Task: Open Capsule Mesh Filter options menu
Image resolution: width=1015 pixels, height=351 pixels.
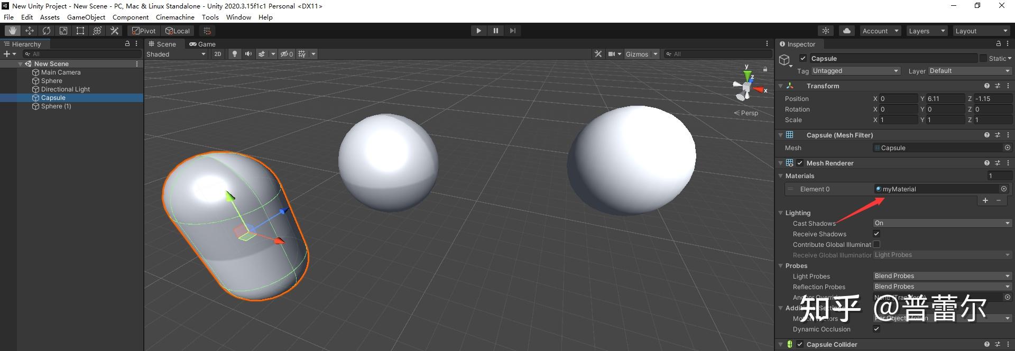Action: 1008,135
